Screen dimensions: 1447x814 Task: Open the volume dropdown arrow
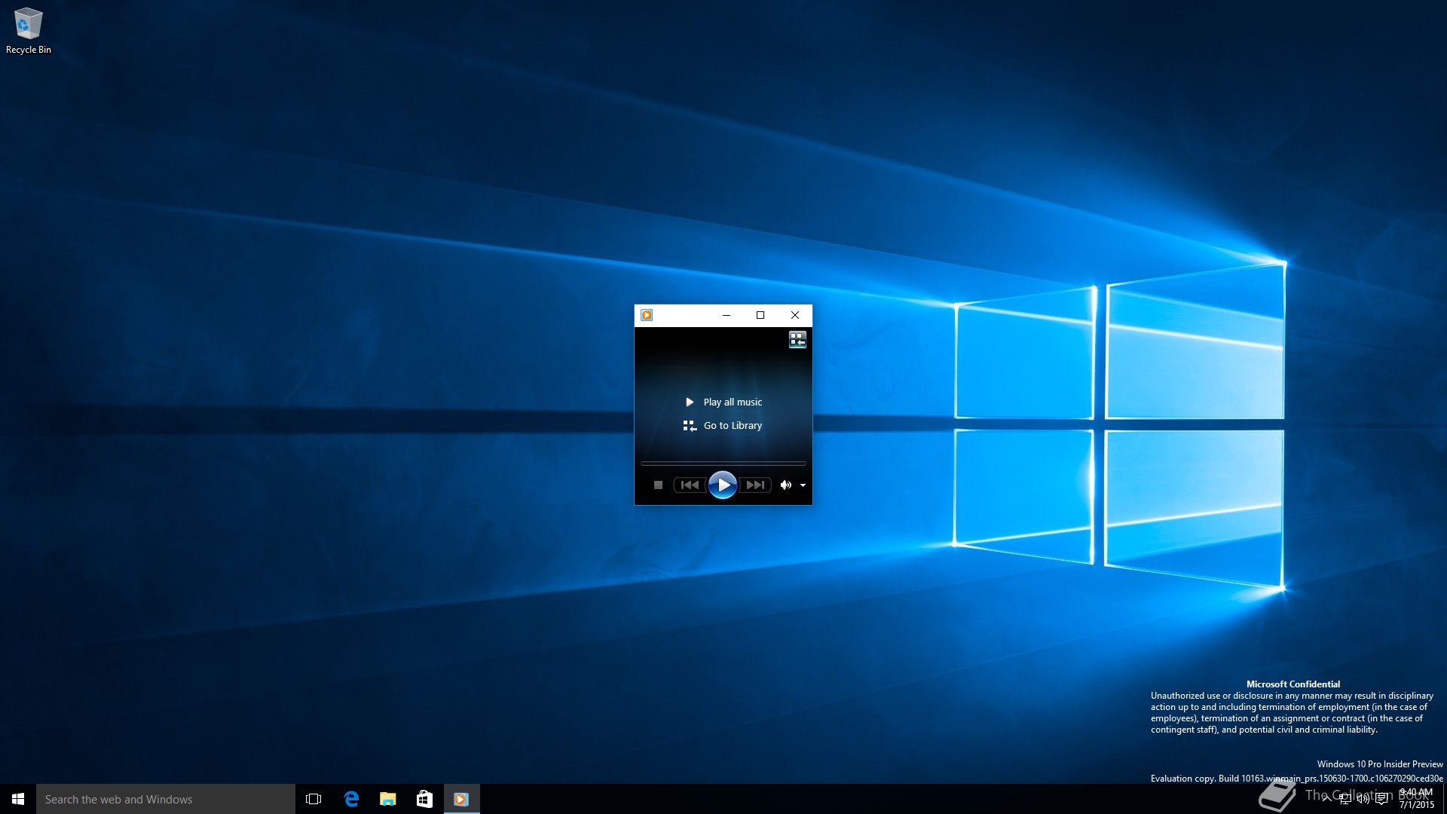pos(803,485)
